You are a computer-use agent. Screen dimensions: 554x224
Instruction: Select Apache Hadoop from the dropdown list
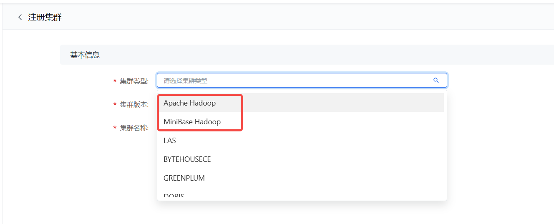click(x=190, y=103)
